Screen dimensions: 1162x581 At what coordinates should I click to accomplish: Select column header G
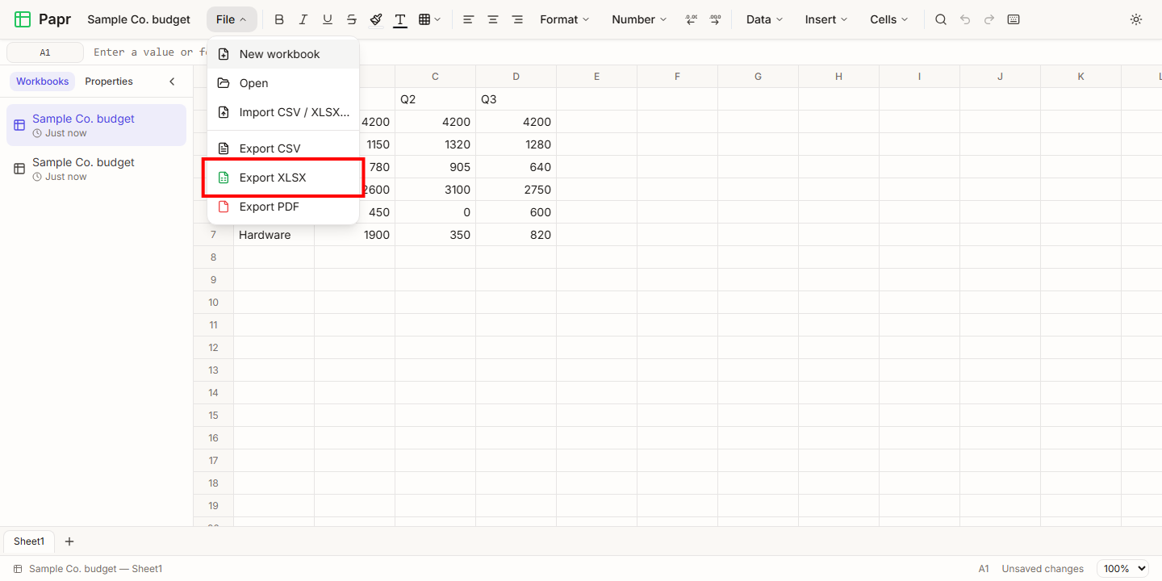(759, 77)
